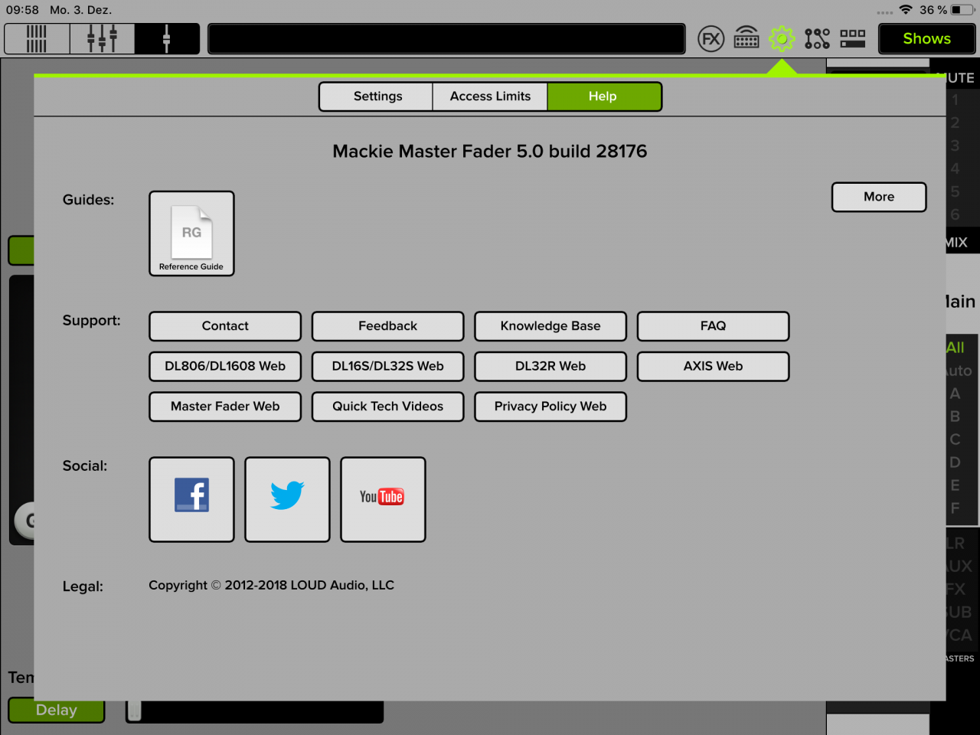The height and width of the screenshot is (735, 980).
Task: Open the Master Fader Web page
Action: [x=225, y=407]
